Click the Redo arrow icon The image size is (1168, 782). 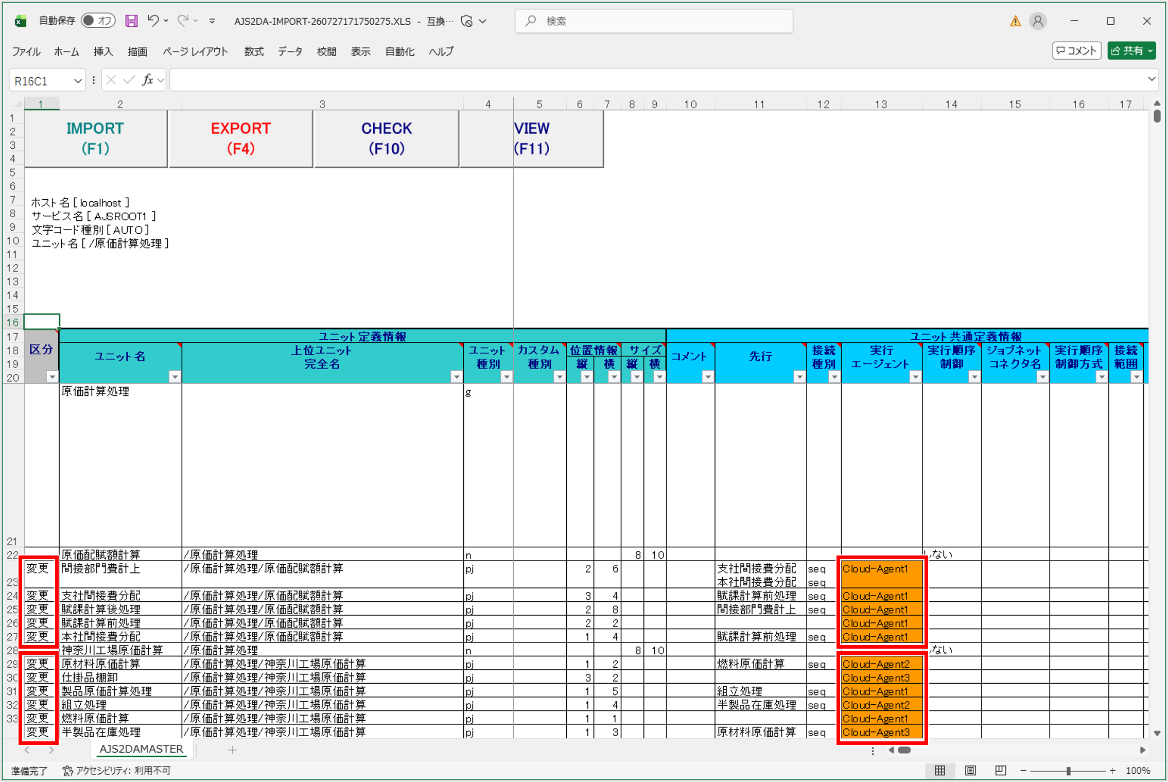[x=183, y=21]
